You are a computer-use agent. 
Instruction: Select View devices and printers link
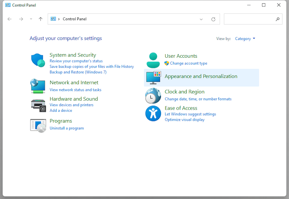[72, 105]
